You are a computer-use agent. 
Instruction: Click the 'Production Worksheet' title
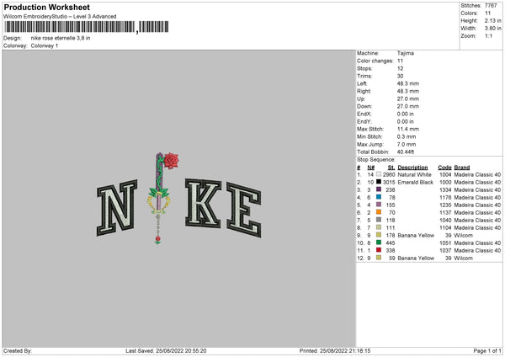[x=46, y=7]
